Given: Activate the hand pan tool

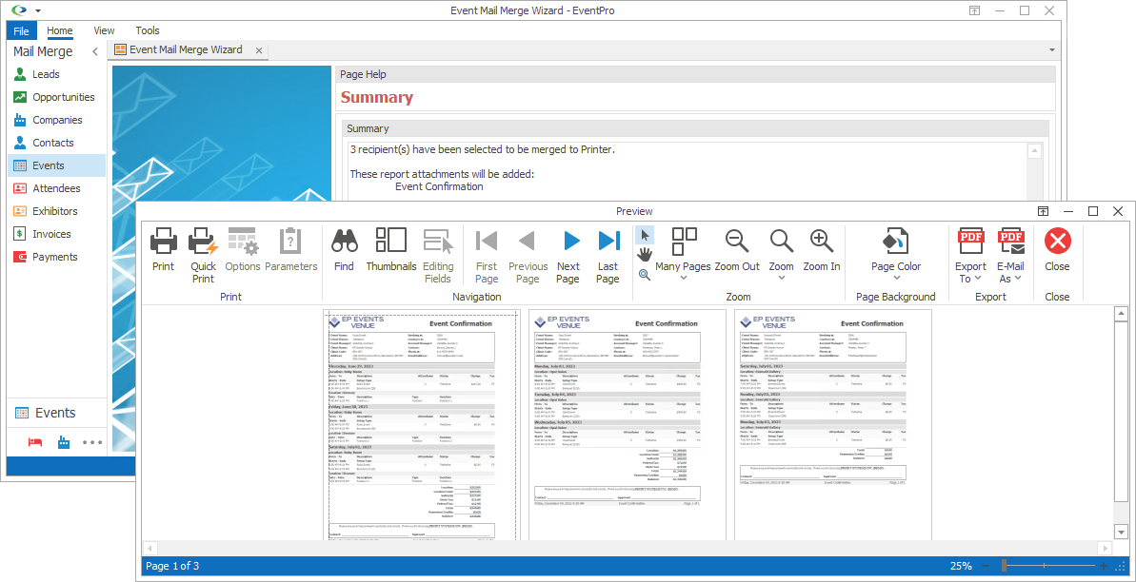Looking at the screenshot, I should coord(644,255).
